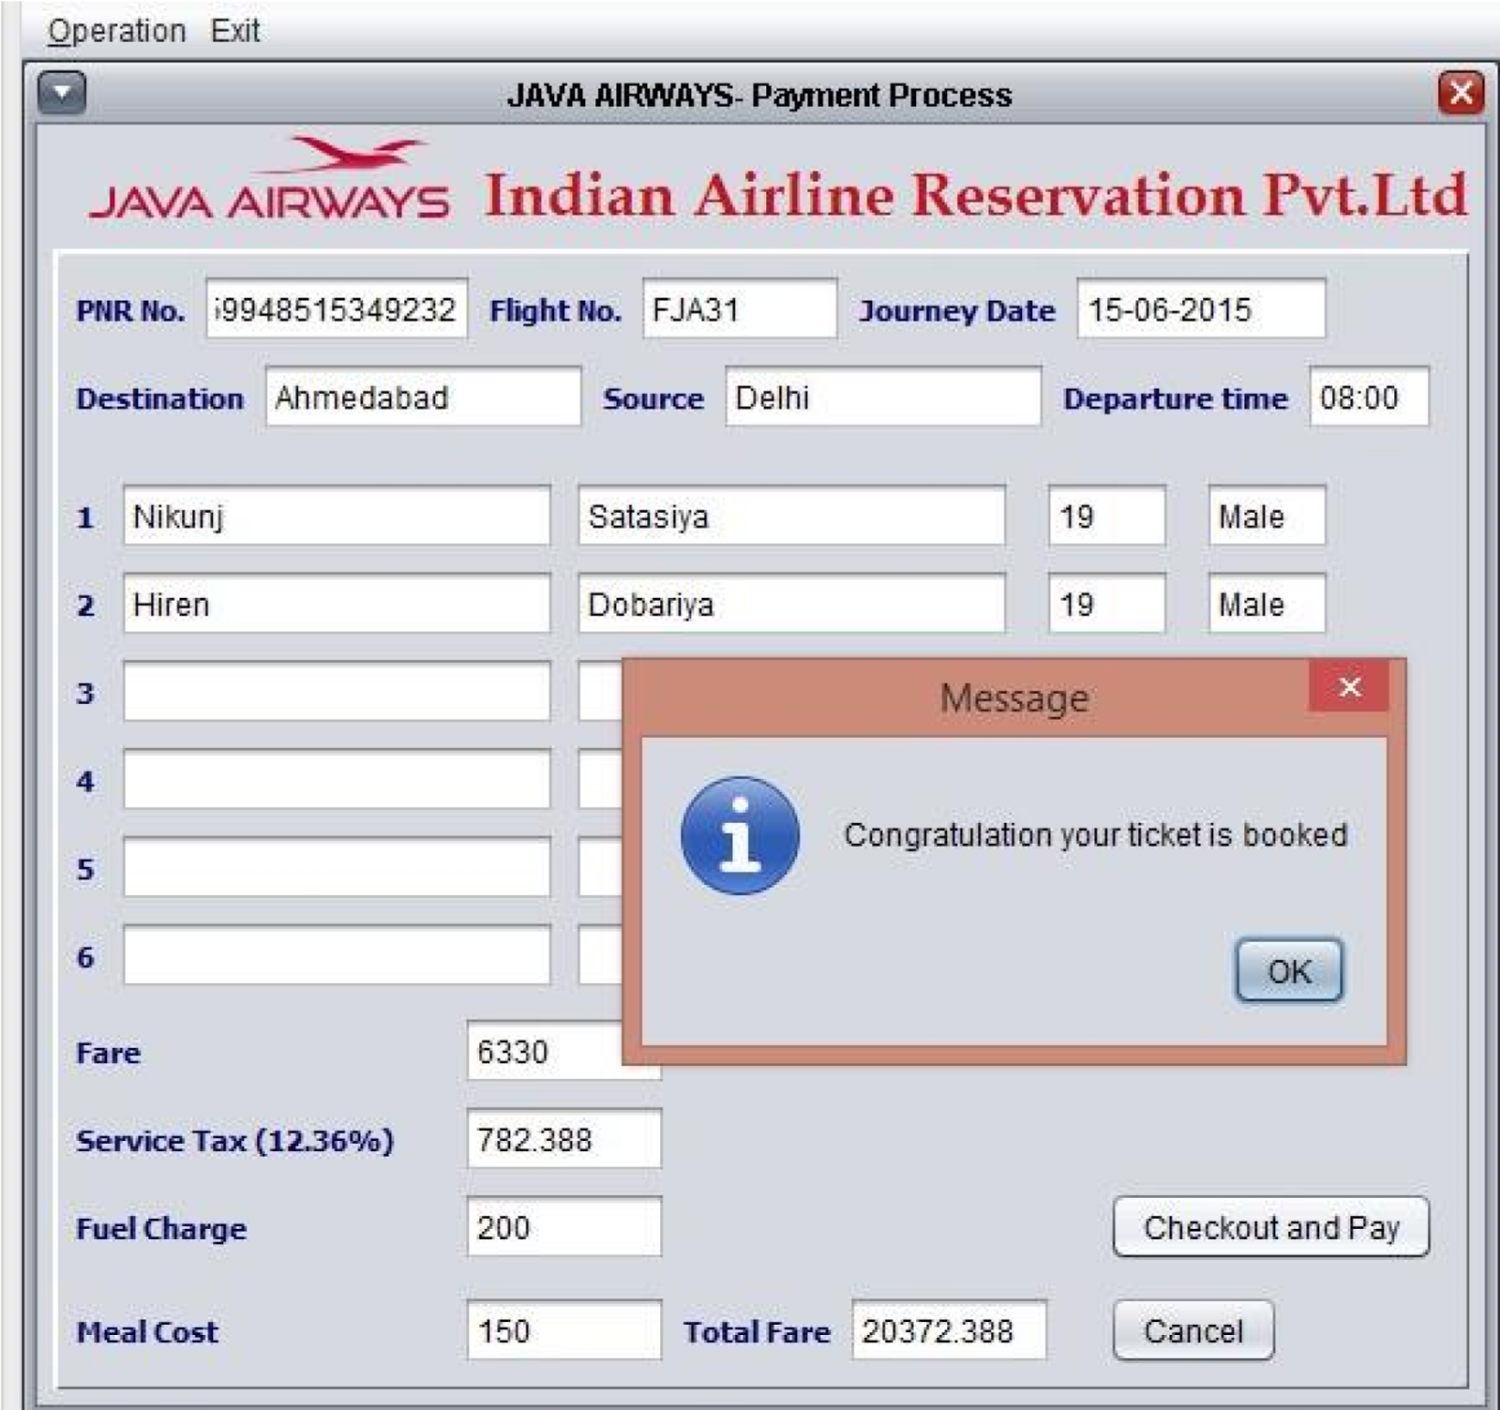Click the red X on the Payment Process window
This screenshot has width=1500, height=1410.
1459,92
